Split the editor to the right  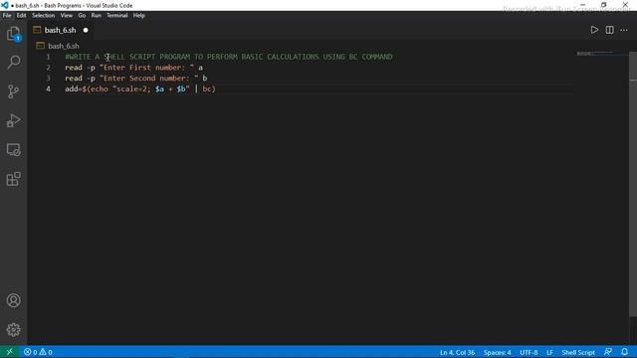point(609,30)
